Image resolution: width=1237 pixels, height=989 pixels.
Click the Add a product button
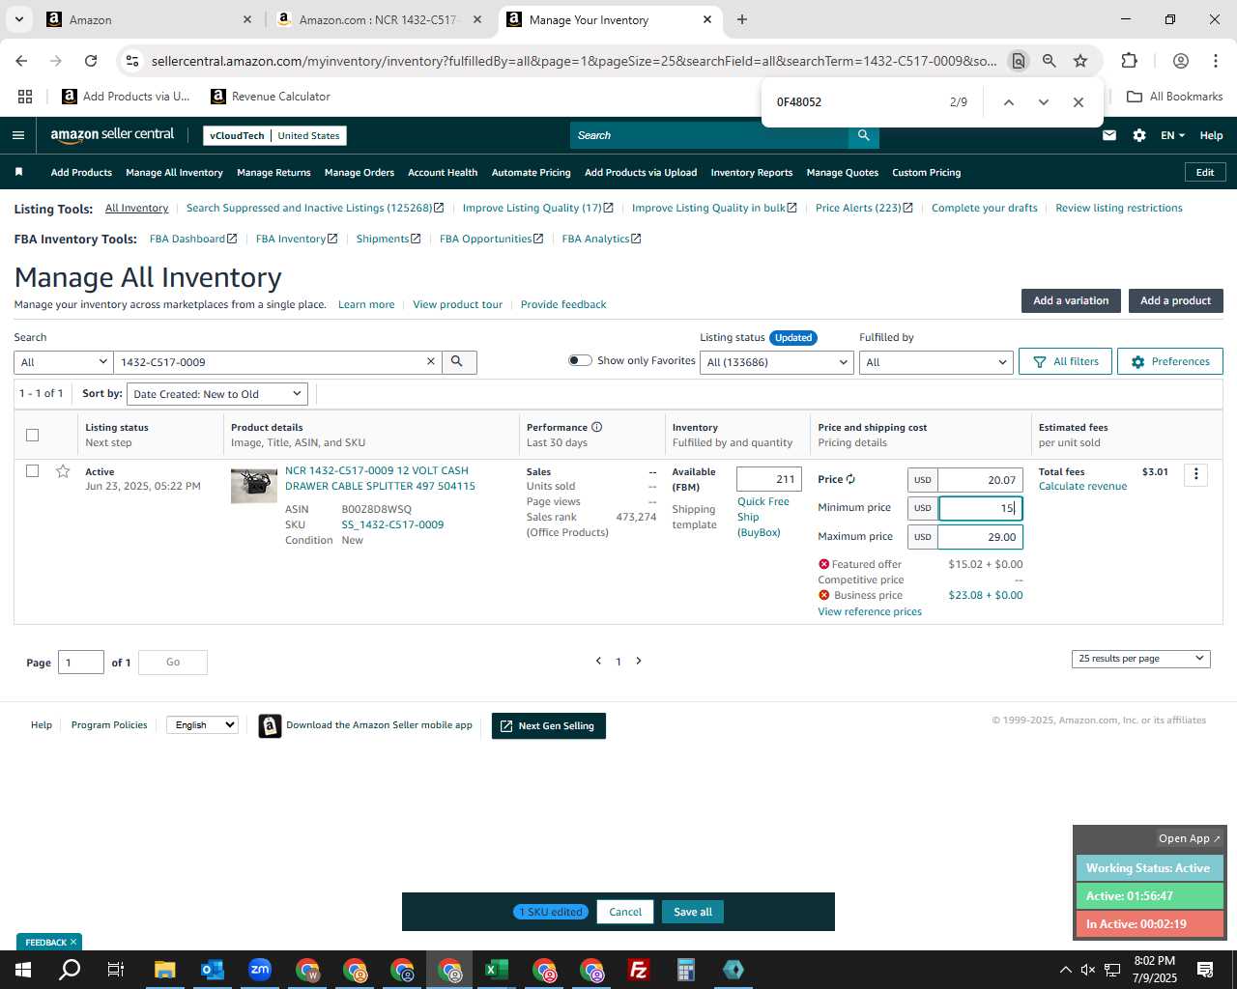tap(1175, 300)
